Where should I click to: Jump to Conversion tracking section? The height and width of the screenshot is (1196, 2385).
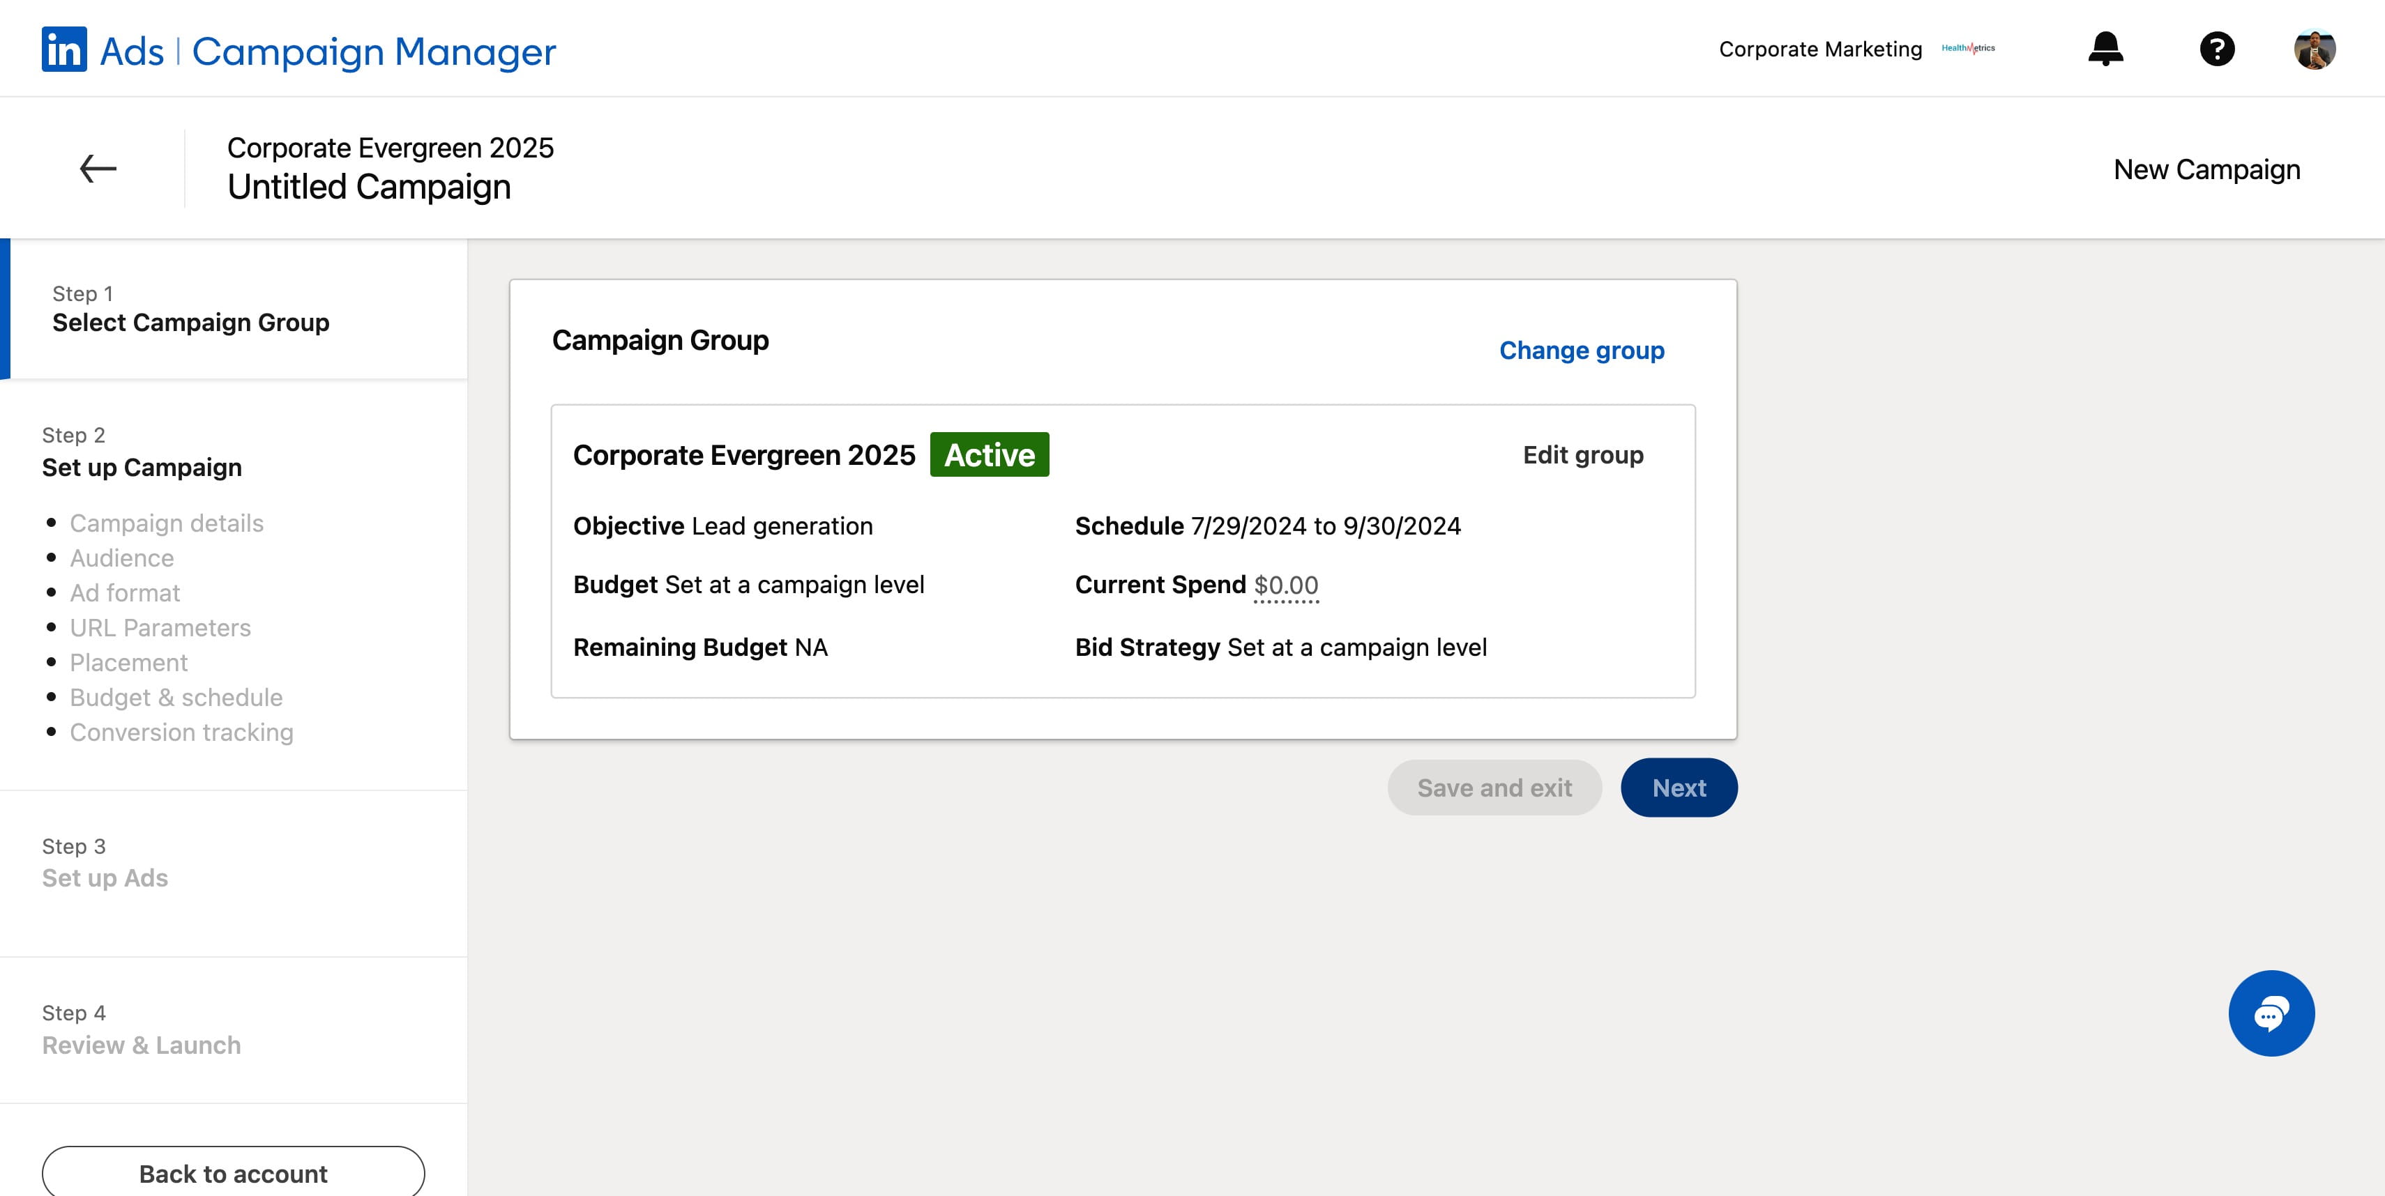pyautogui.click(x=181, y=733)
